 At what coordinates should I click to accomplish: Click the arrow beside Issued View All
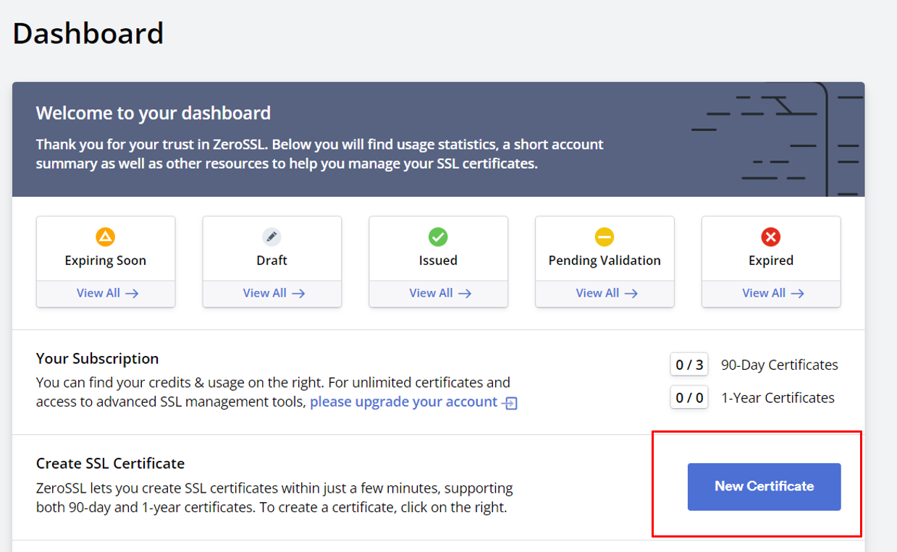coord(465,293)
